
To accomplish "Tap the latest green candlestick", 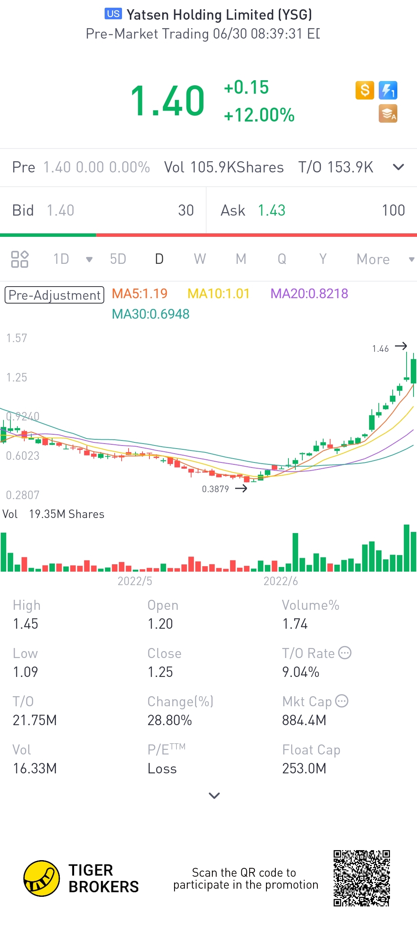I will click(x=414, y=371).
